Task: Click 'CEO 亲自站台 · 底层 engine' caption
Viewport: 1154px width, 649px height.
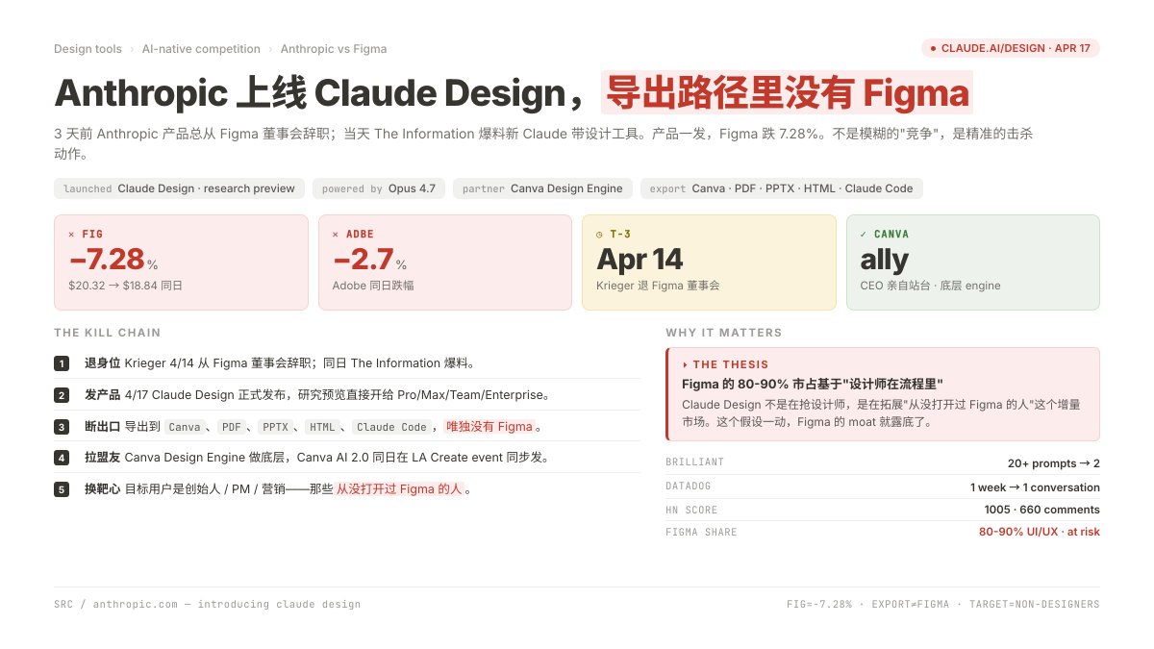Action: click(930, 286)
